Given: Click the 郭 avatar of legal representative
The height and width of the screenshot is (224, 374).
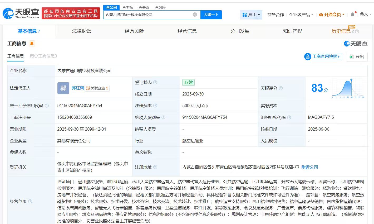Looking at the screenshot, I should (63, 88).
